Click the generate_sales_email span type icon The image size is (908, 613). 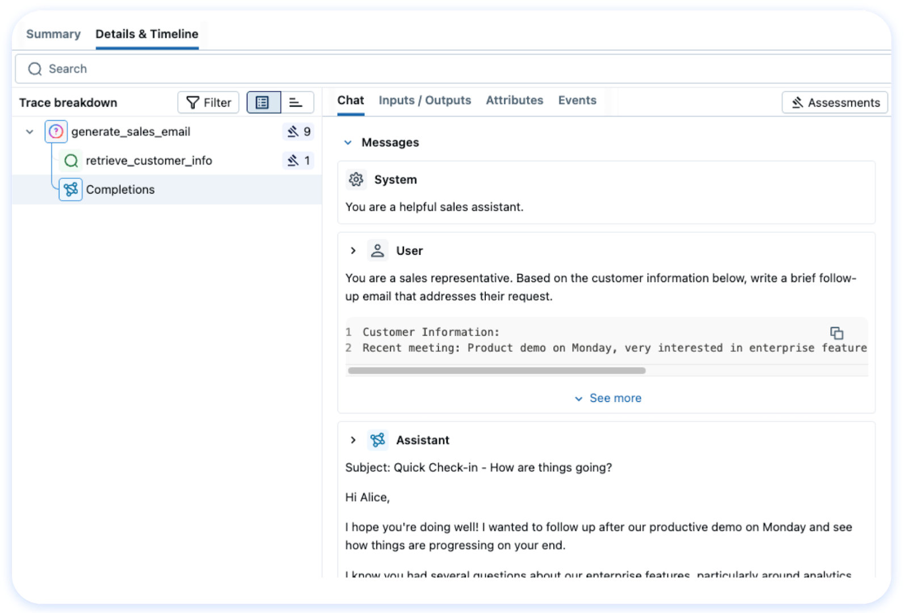[x=56, y=132]
